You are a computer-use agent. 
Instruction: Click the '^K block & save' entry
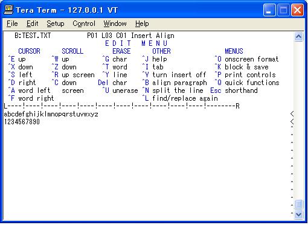click(x=242, y=67)
